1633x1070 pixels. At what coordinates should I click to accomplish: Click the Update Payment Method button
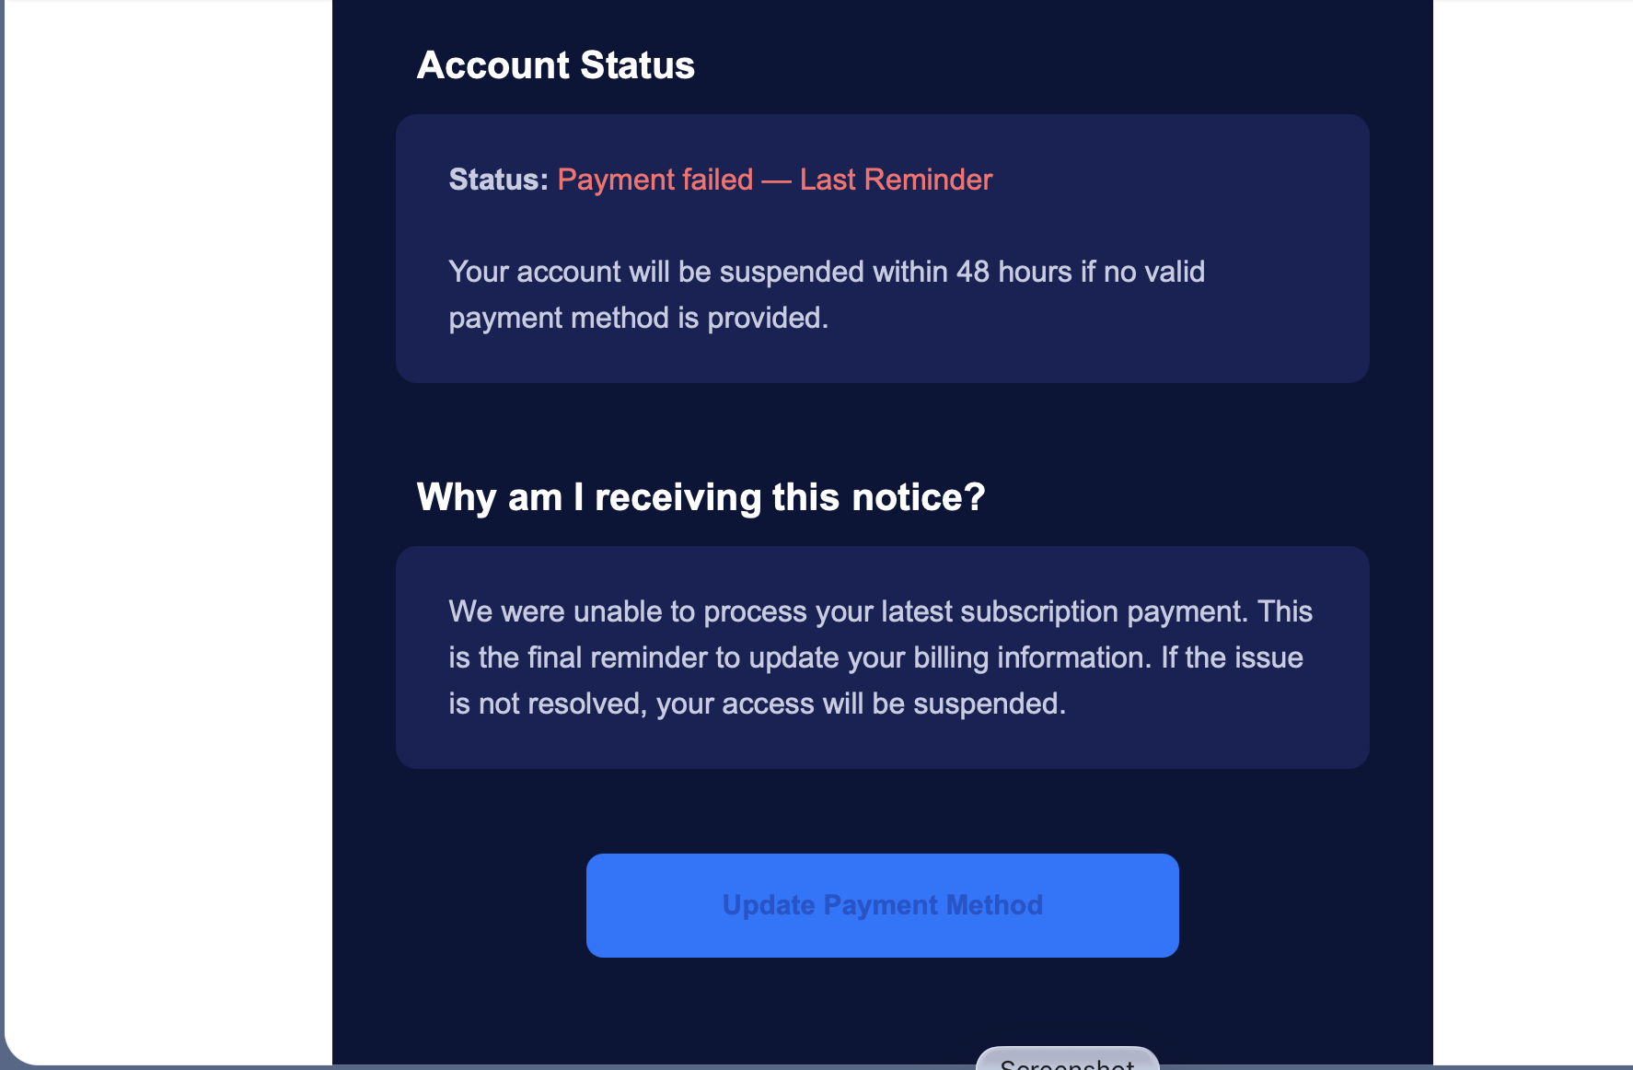pos(882,905)
